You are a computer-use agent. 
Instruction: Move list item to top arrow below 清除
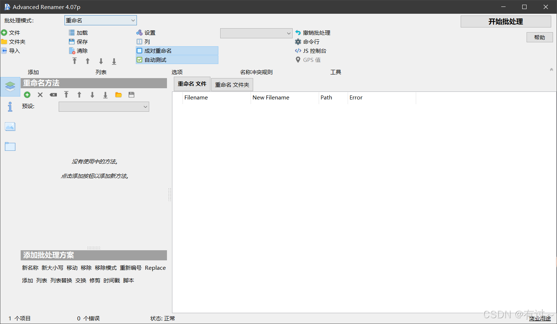(x=75, y=61)
